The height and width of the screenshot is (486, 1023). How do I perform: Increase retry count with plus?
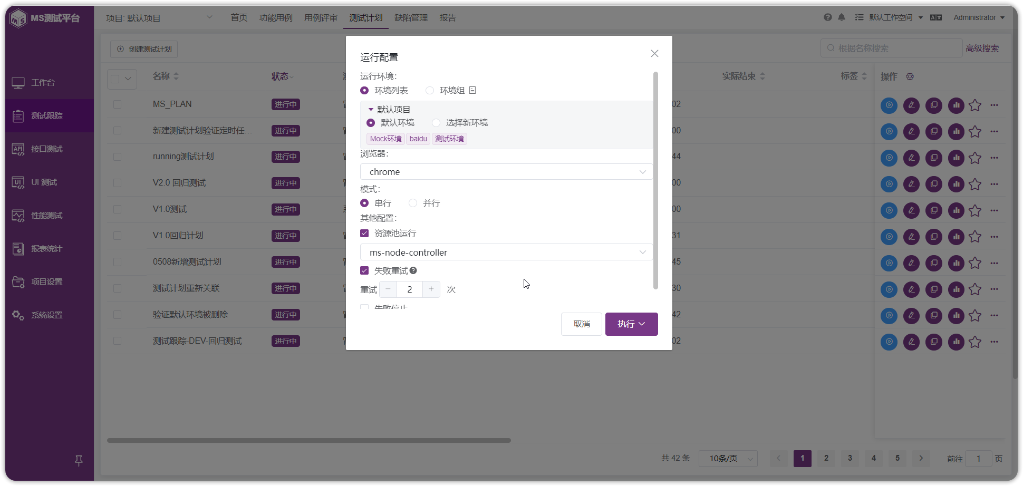pos(431,289)
